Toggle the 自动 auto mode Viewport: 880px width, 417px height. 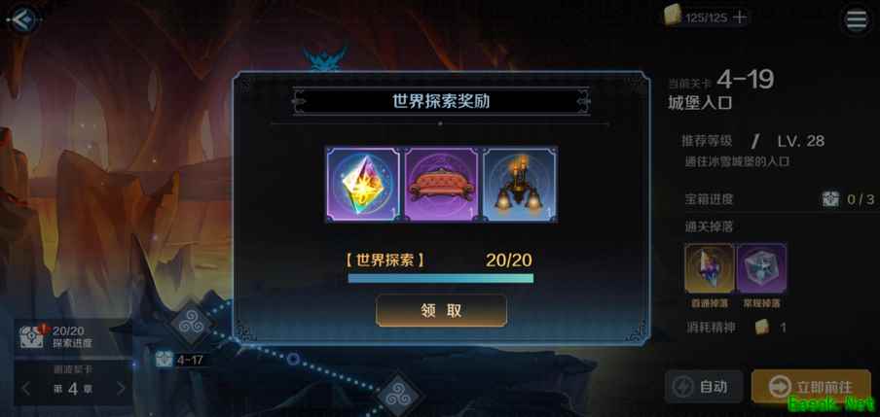tap(704, 386)
